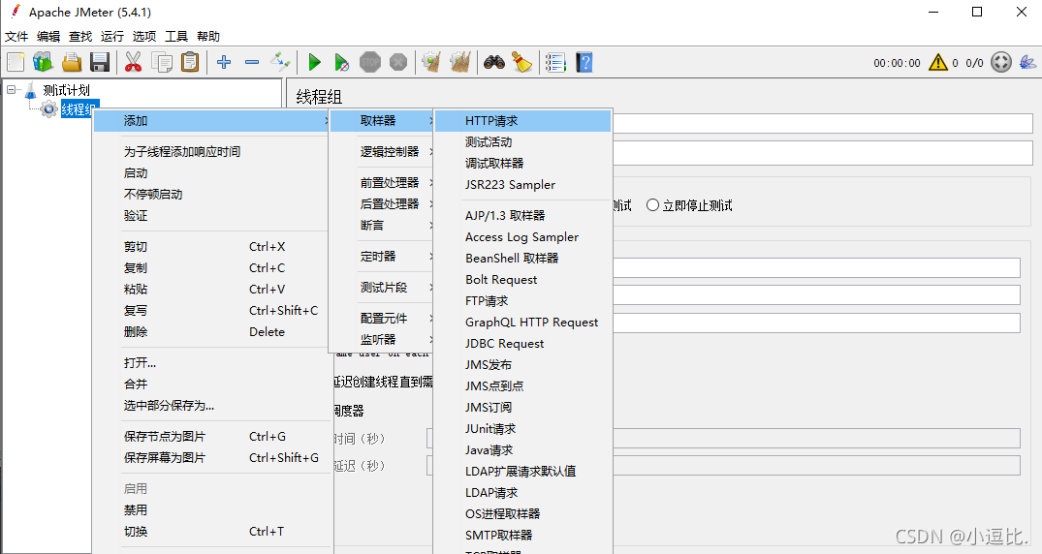Click the thread group name input field
The height and width of the screenshot is (554, 1042).
(x=822, y=123)
